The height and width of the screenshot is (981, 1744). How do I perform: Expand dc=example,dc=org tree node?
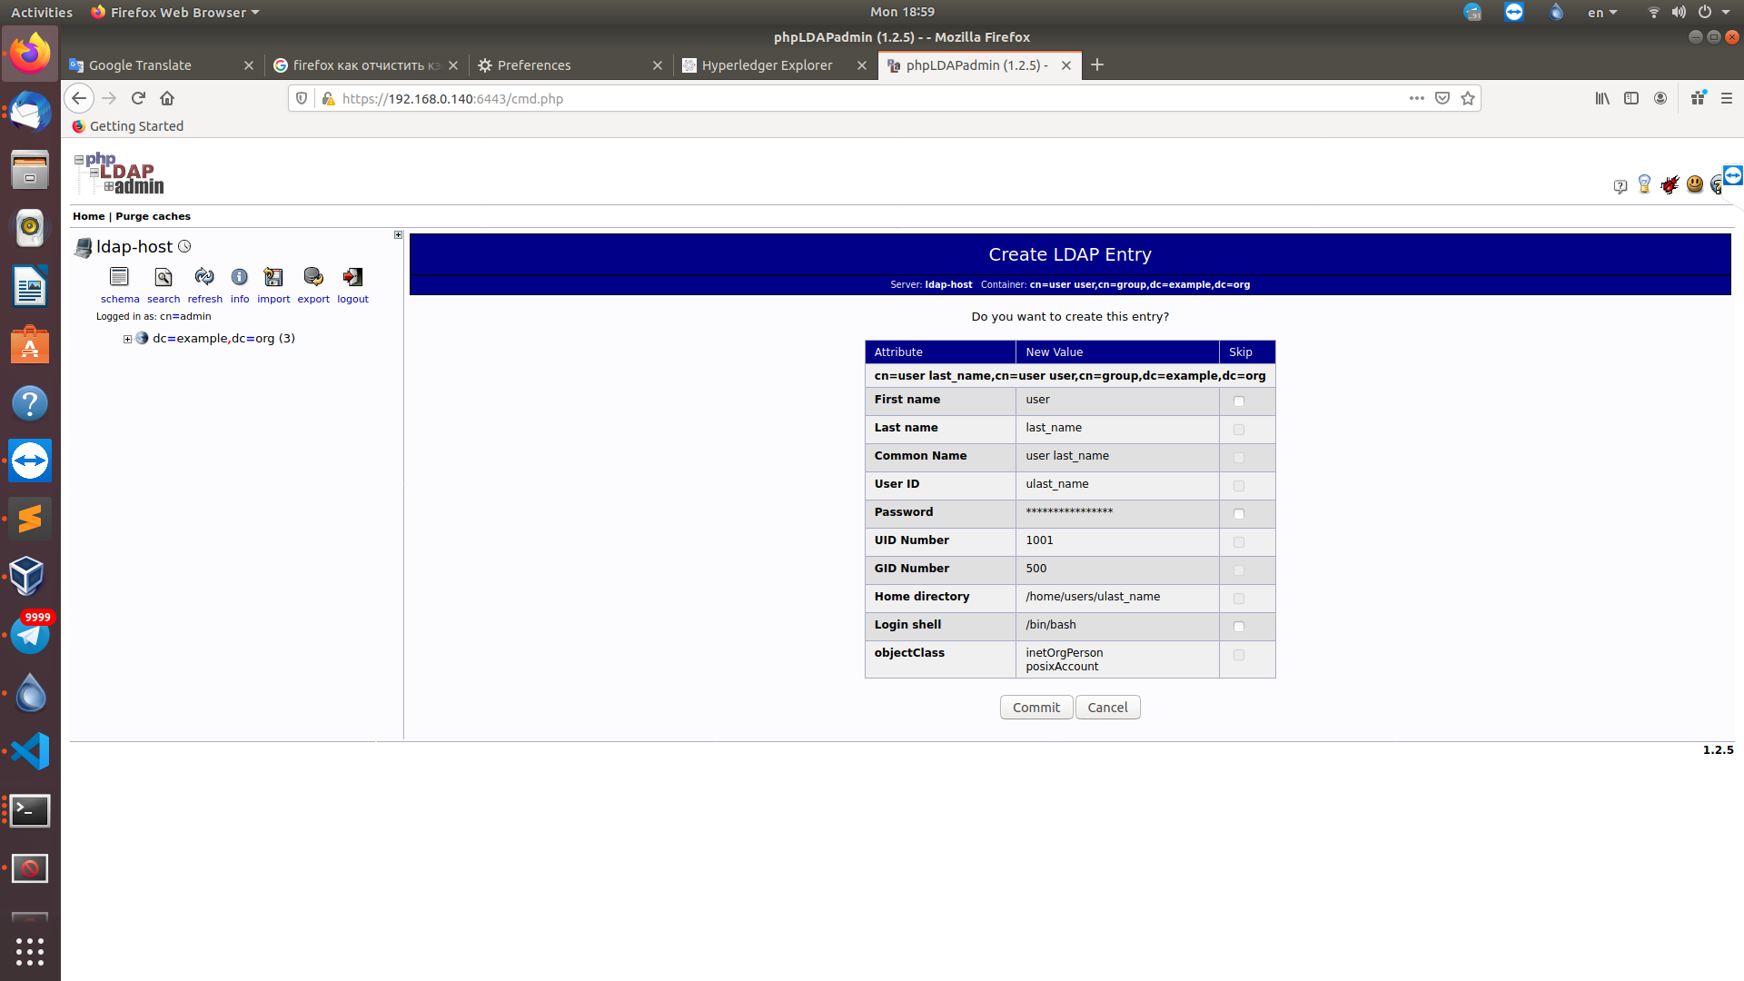[x=128, y=339]
